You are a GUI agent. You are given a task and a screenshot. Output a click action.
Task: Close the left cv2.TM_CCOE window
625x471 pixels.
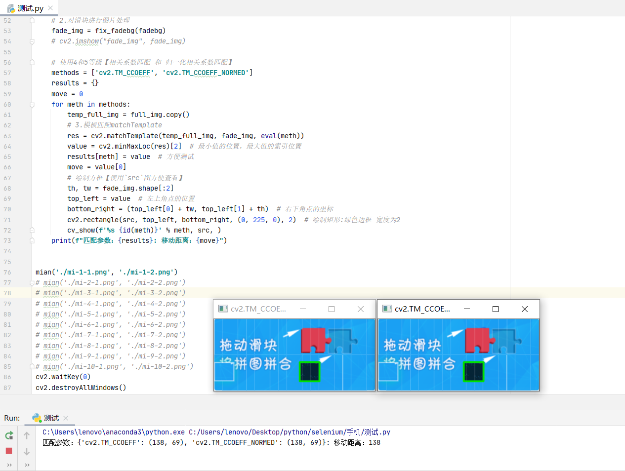(361, 309)
